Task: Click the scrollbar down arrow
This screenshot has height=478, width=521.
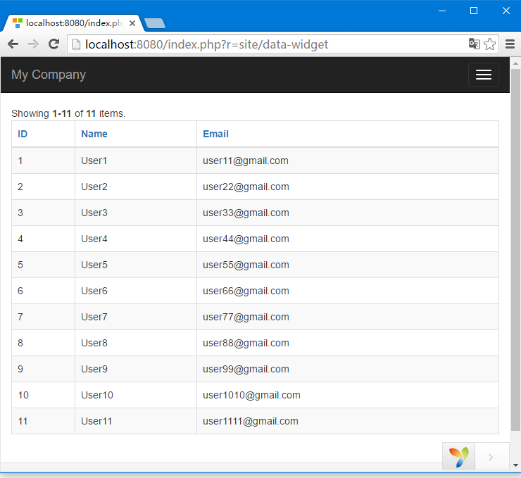Action: [x=515, y=465]
